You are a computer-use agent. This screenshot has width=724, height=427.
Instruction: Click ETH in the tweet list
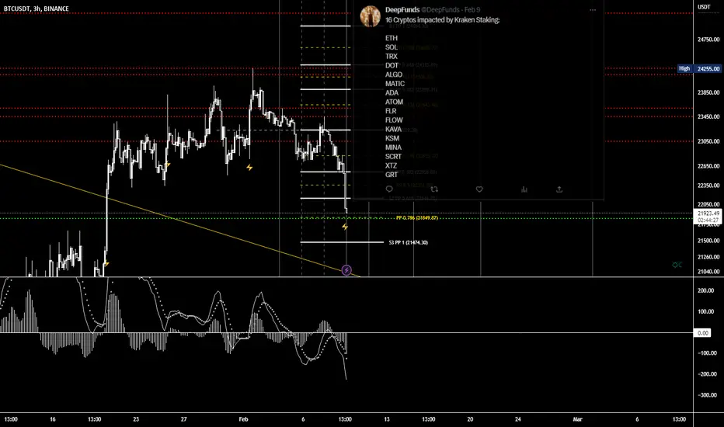pos(392,38)
